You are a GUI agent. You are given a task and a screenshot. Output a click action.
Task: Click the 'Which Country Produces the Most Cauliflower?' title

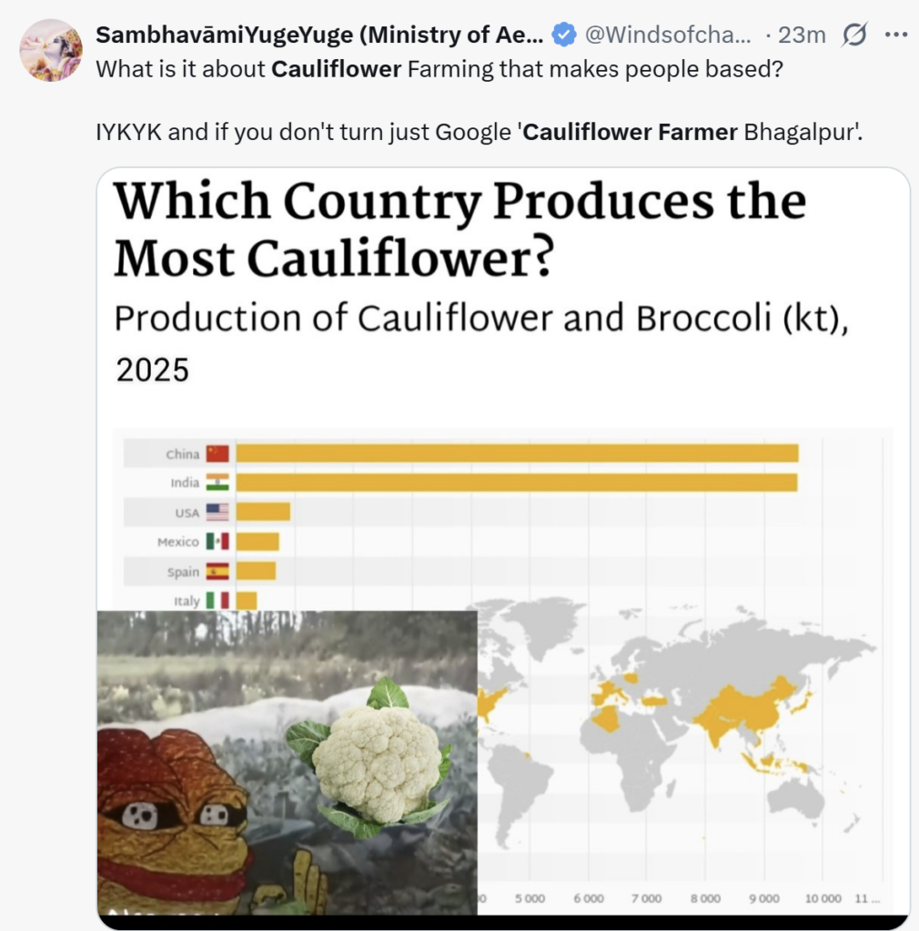459,230
